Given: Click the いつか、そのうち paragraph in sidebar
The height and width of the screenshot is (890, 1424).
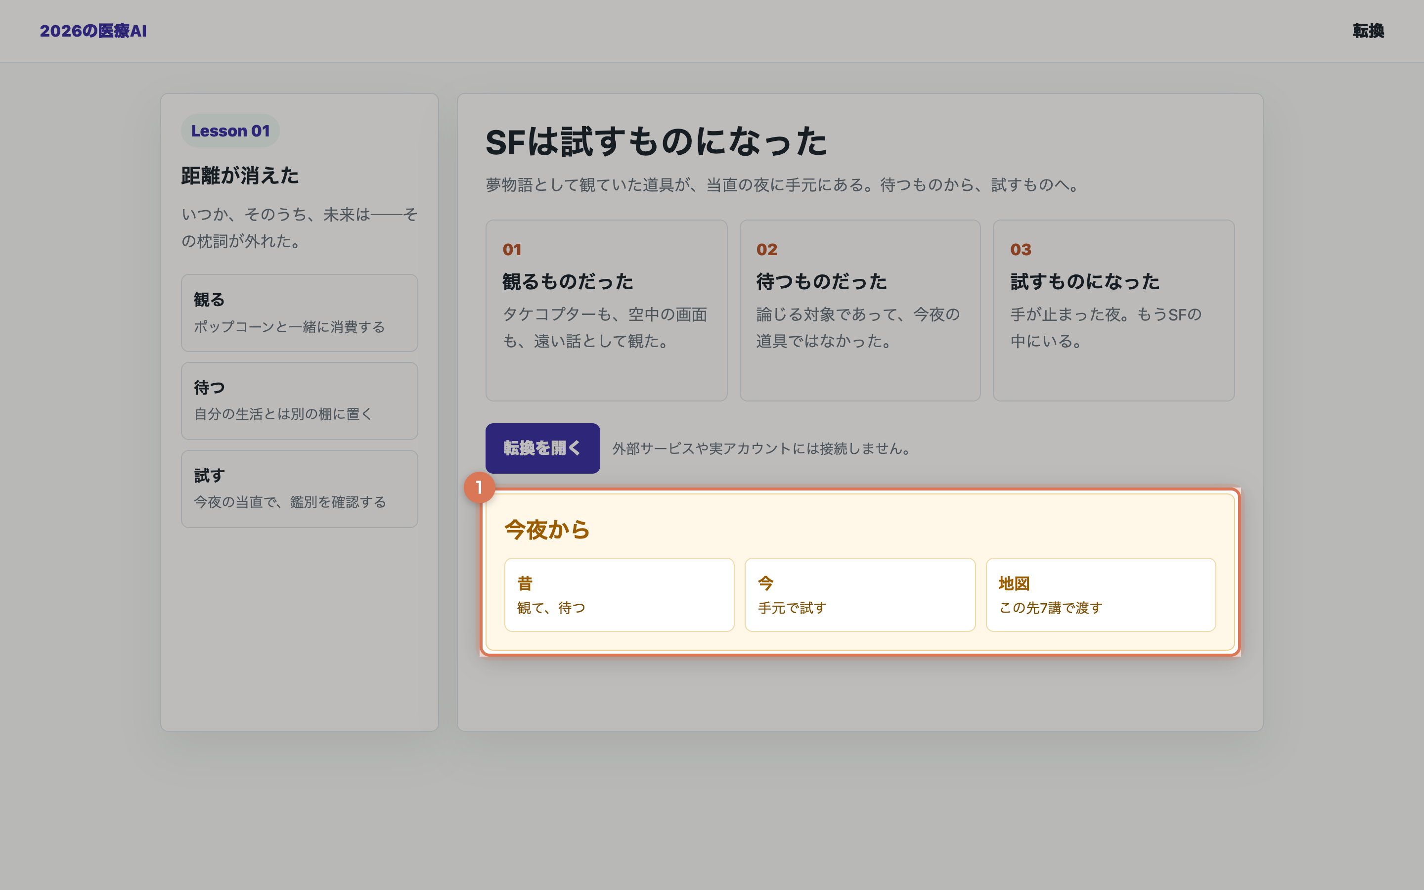Looking at the screenshot, I should (x=300, y=228).
